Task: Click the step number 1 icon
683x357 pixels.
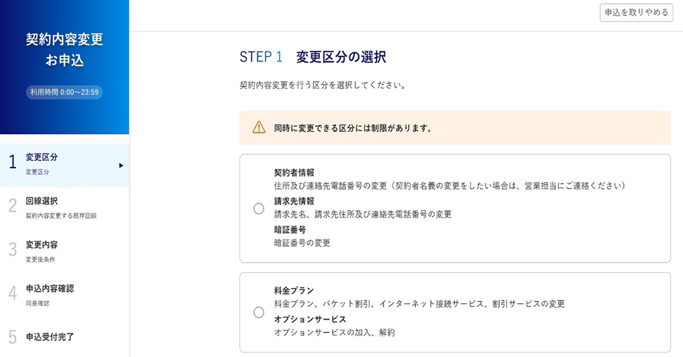Action: tap(13, 163)
